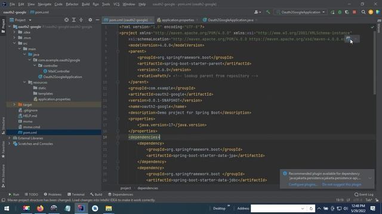Open the Maven tool window on right edge
This screenshot has height=214, width=382.
click(379, 26)
